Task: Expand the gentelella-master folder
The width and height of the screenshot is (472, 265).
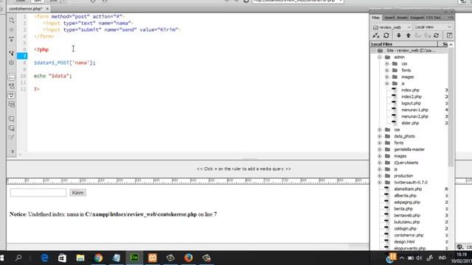Action: (x=380, y=149)
